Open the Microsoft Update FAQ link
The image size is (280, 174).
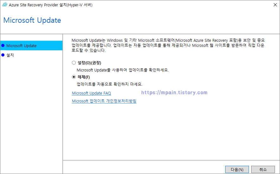click(x=91, y=93)
